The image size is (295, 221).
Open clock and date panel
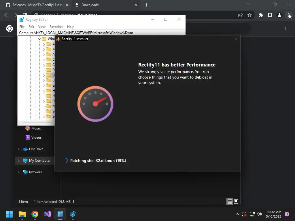pos(274,214)
